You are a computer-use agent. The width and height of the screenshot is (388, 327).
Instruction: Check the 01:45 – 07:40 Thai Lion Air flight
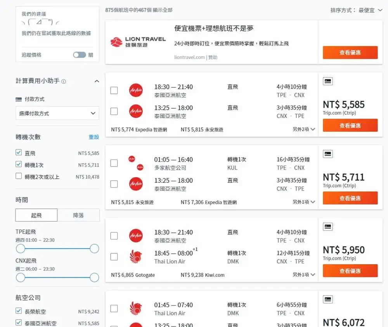[x=114, y=309]
